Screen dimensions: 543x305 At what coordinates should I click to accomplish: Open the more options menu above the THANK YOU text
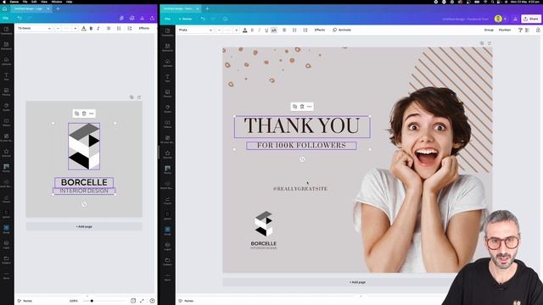click(x=309, y=107)
